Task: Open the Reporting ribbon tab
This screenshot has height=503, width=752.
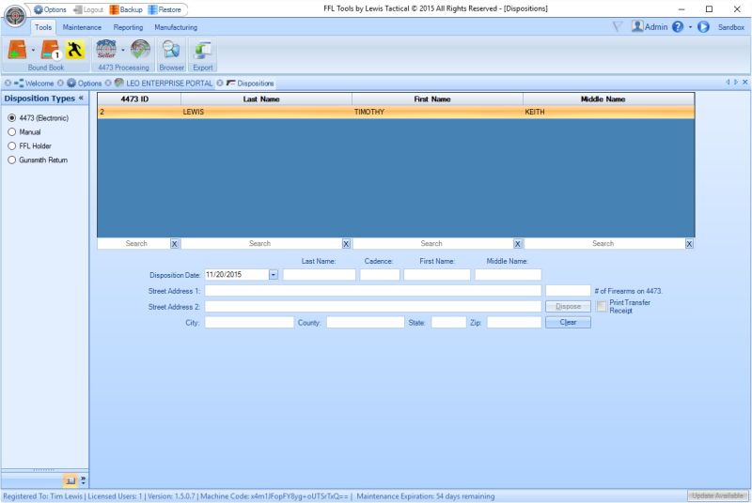Action: coord(128,28)
